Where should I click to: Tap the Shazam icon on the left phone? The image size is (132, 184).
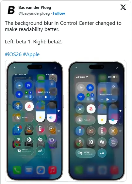pos(40,139)
